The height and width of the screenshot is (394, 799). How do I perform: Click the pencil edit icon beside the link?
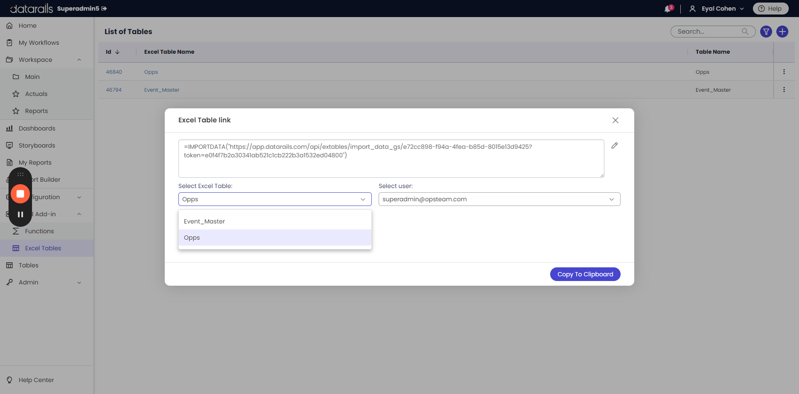tap(615, 145)
